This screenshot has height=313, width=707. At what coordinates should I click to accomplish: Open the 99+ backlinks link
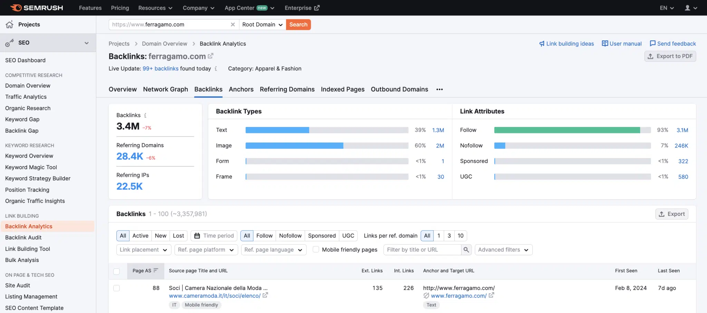(x=161, y=69)
